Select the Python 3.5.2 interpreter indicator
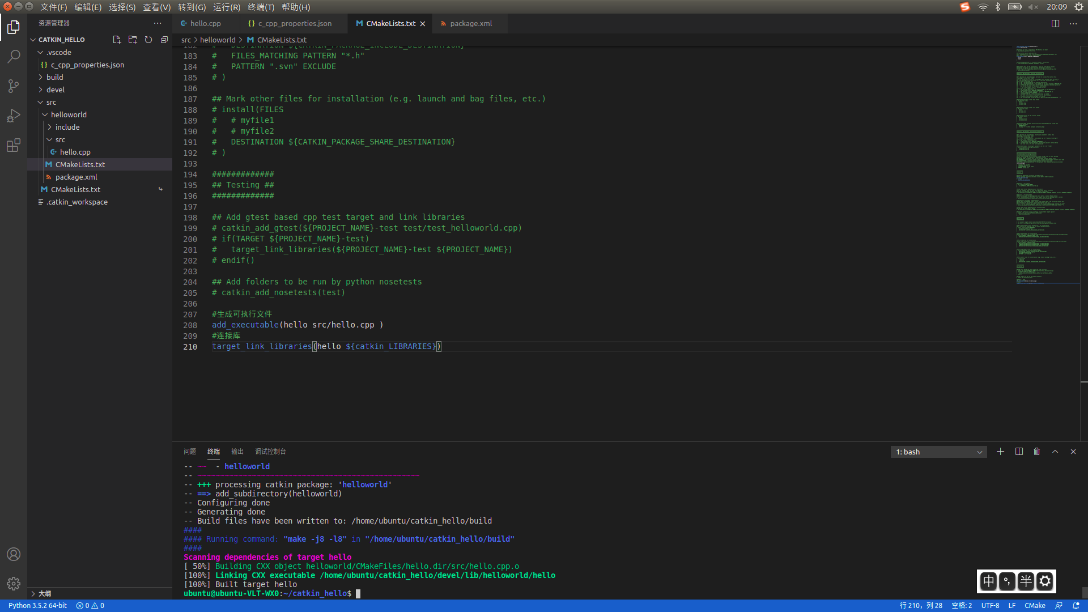 (x=37, y=605)
